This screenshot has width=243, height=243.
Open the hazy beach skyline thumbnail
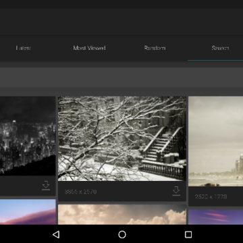(x=216, y=141)
